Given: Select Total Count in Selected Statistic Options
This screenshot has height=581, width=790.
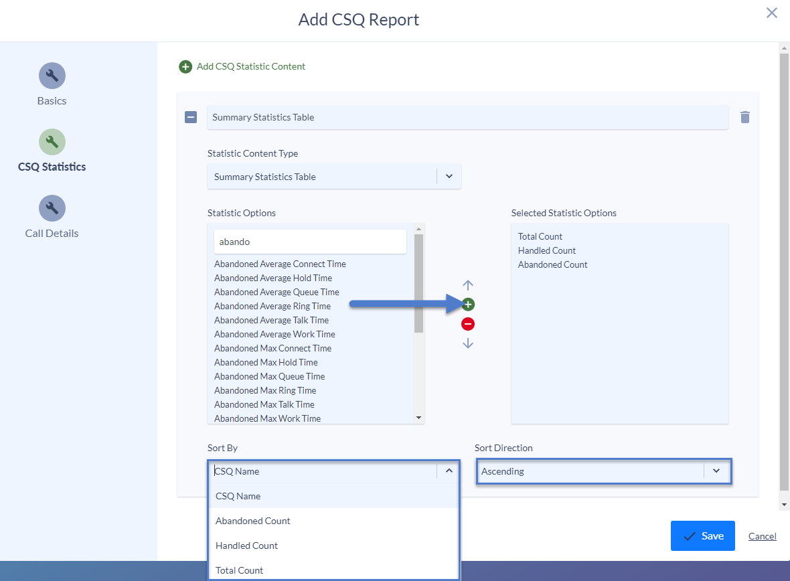Looking at the screenshot, I should coord(540,237).
